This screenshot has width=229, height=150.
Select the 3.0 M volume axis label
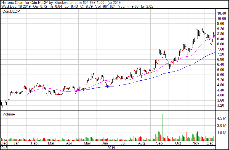point(222,125)
